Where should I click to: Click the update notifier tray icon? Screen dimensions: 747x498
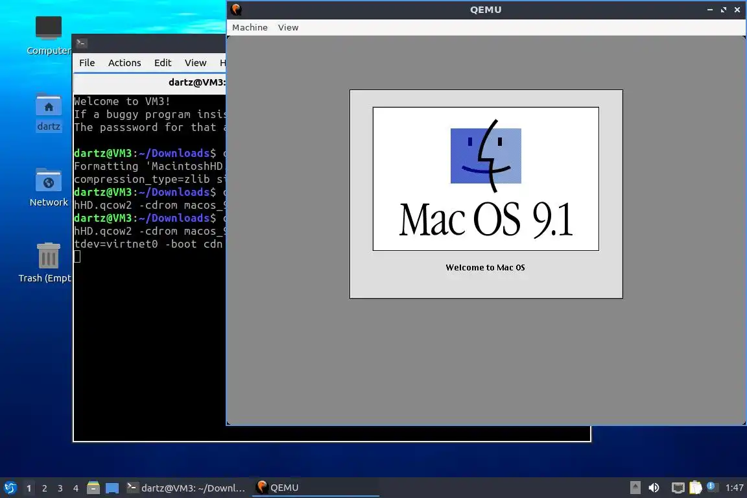[711, 486]
